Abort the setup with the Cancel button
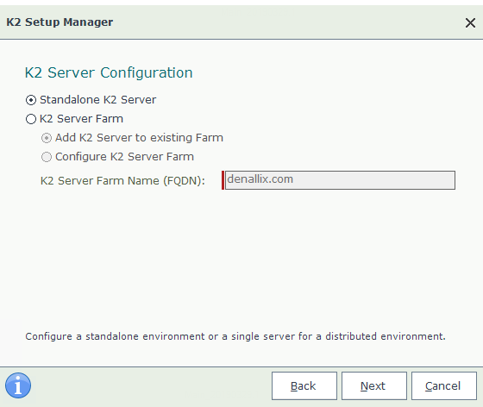The height and width of the screenshot is (407, 483). 444,385
